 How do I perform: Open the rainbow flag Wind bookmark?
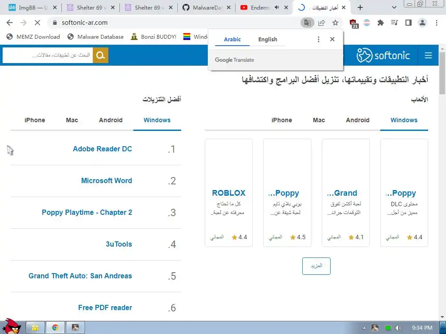(195, 37)
